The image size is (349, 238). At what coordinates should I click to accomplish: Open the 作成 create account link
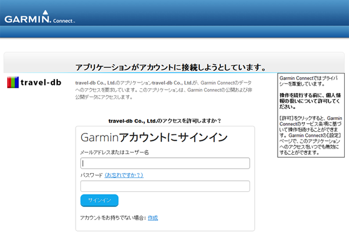153,218
